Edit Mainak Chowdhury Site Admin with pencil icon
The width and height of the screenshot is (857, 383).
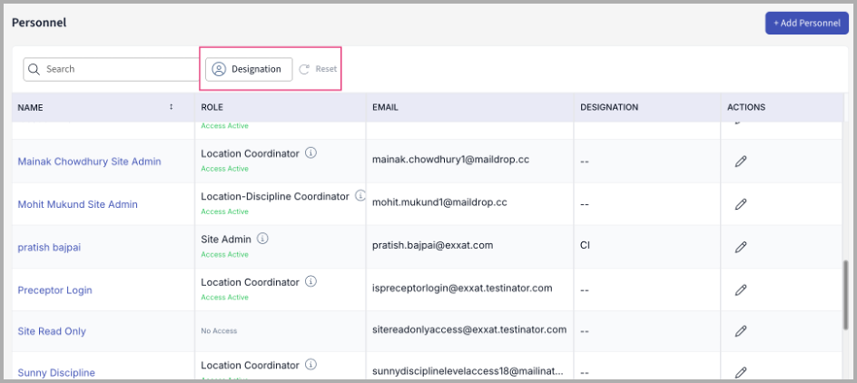pyautogui.click(x=741, y=162)
